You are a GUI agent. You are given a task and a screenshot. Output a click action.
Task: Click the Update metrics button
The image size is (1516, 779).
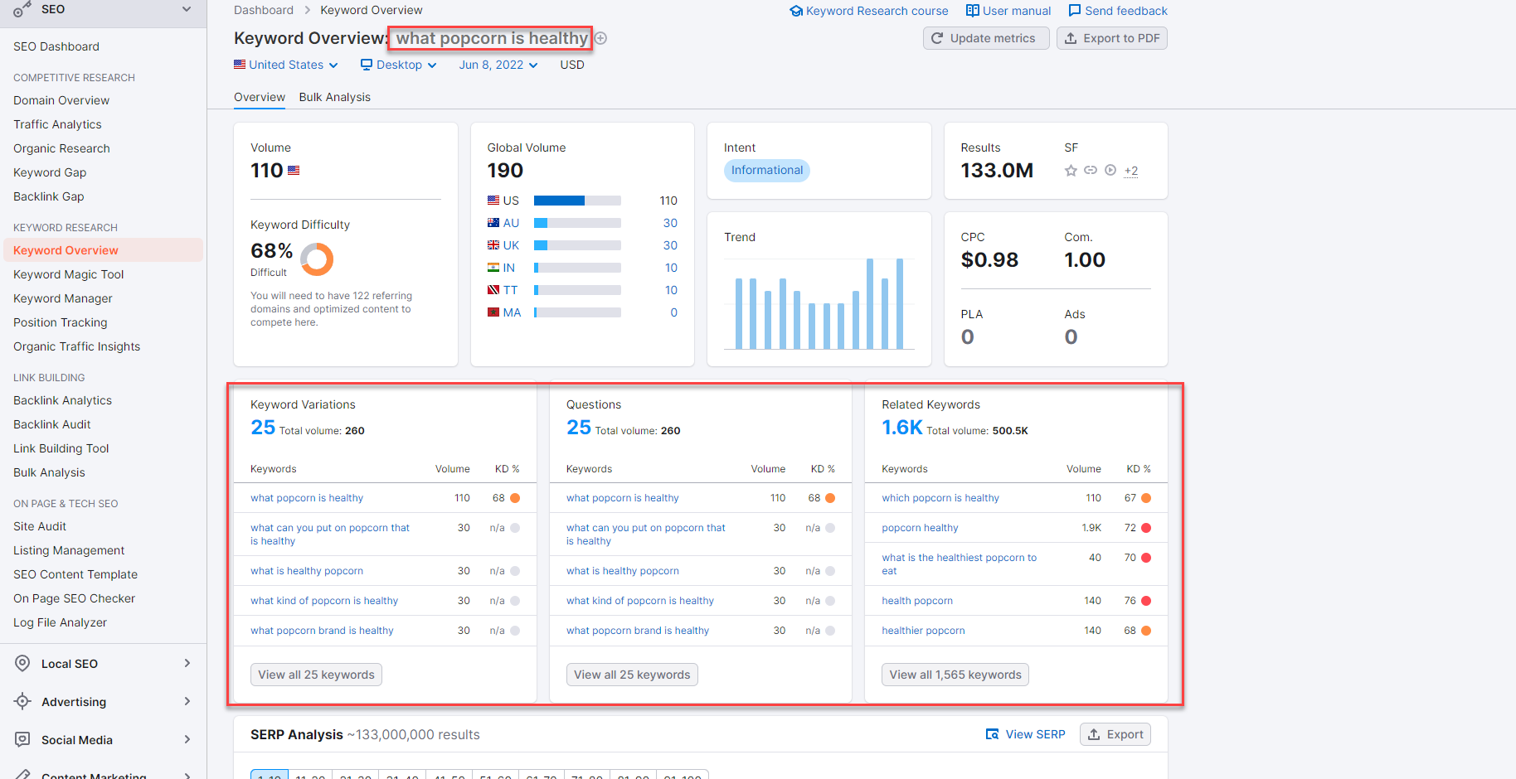click(x=986, y=38)
